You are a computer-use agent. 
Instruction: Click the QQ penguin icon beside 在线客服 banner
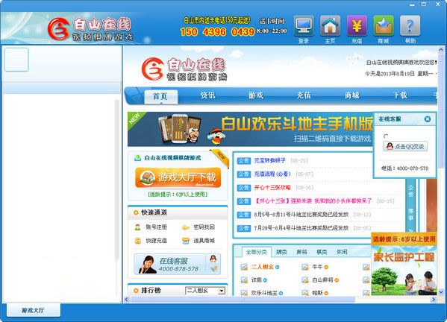[x=213, y=259]
